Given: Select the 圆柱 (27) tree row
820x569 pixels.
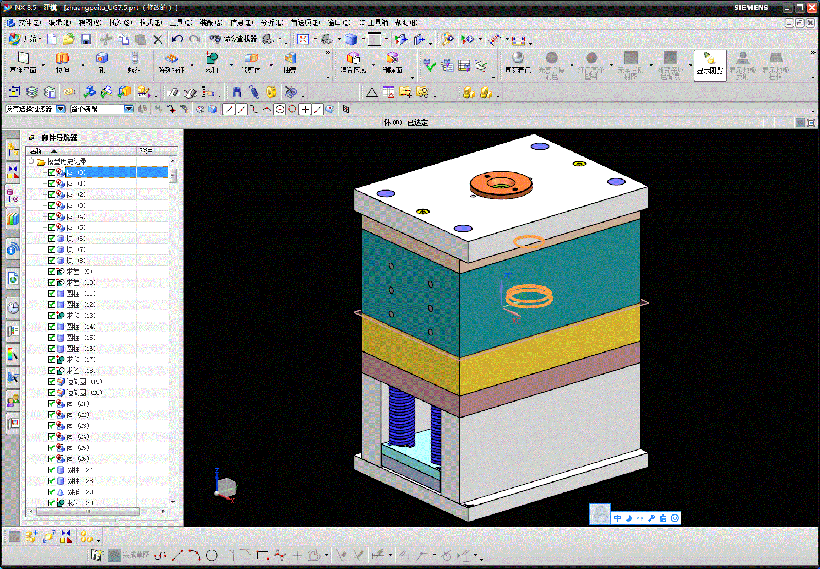Looking at the screenshot, I should 97,470.
